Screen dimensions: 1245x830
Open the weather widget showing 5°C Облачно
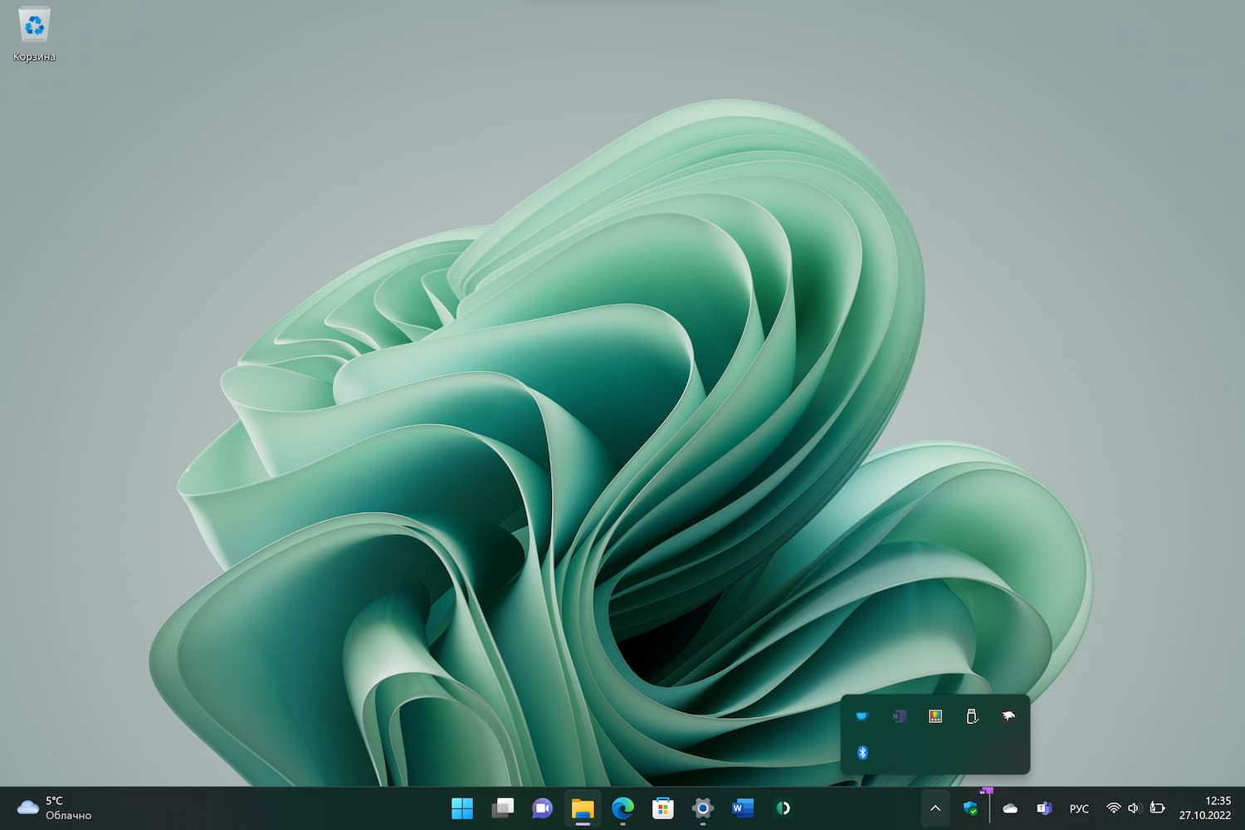pos(55,808)
